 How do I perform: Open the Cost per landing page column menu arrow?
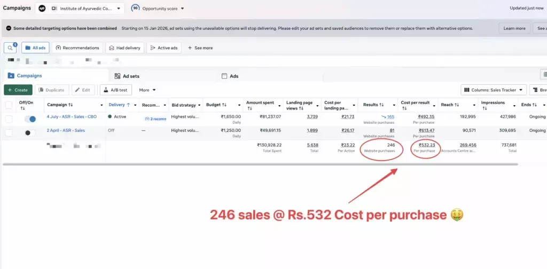(354, 105)
